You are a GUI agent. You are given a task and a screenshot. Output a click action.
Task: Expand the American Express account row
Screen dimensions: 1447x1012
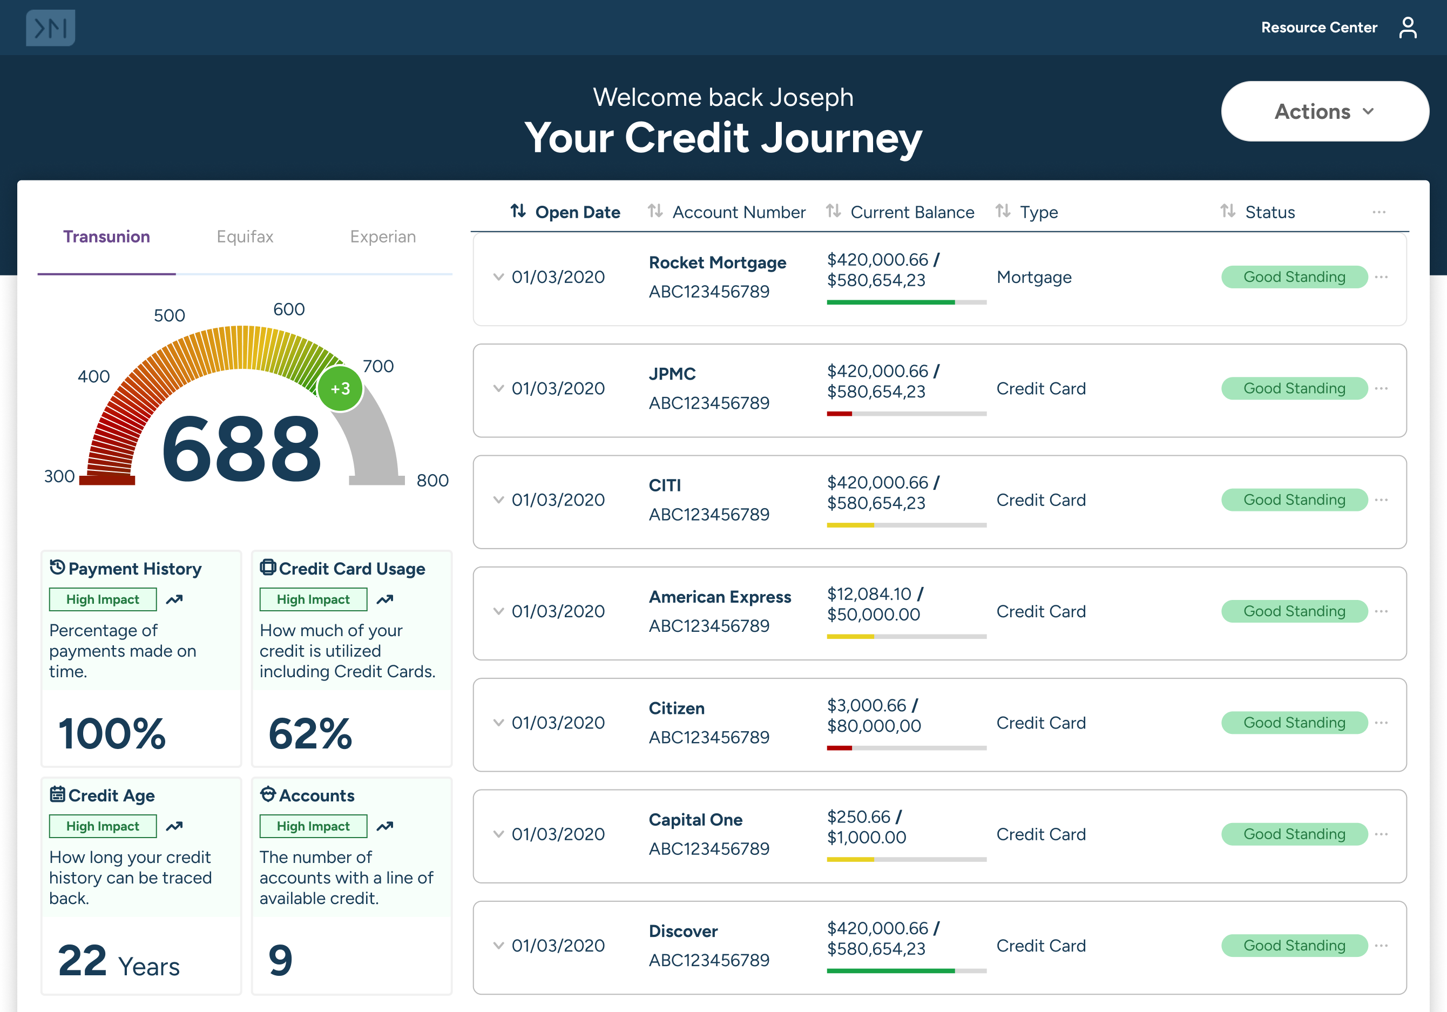click(498, 611)
